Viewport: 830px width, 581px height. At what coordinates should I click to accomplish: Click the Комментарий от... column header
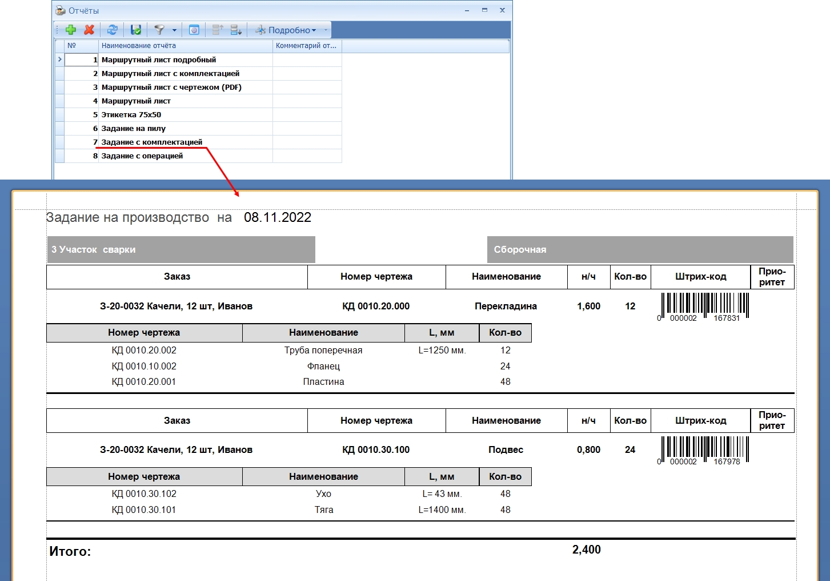307,46
